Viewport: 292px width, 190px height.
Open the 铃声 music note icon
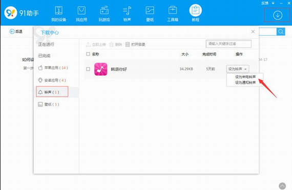coord(127,10)
